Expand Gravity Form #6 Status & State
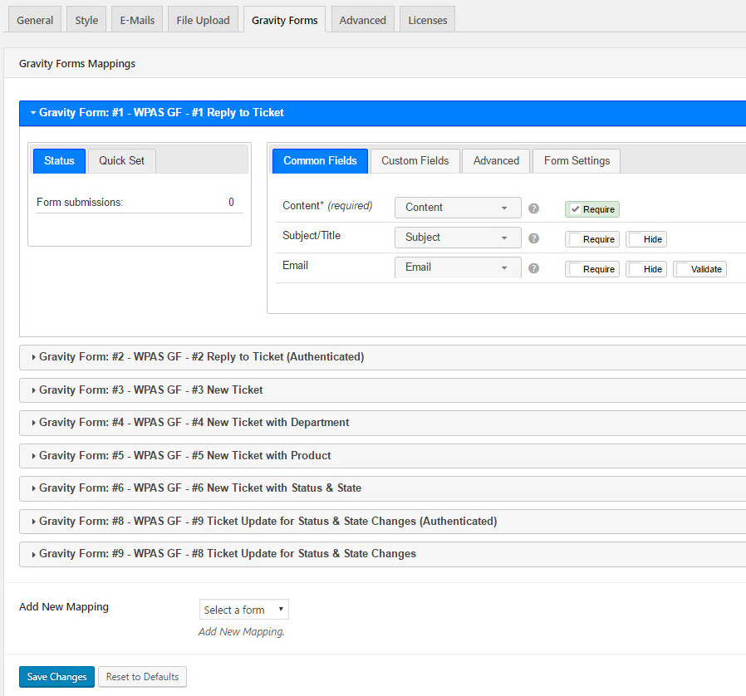Image resolution: width=746 pixels, height=696 pixels. click(x=382, y=488)
